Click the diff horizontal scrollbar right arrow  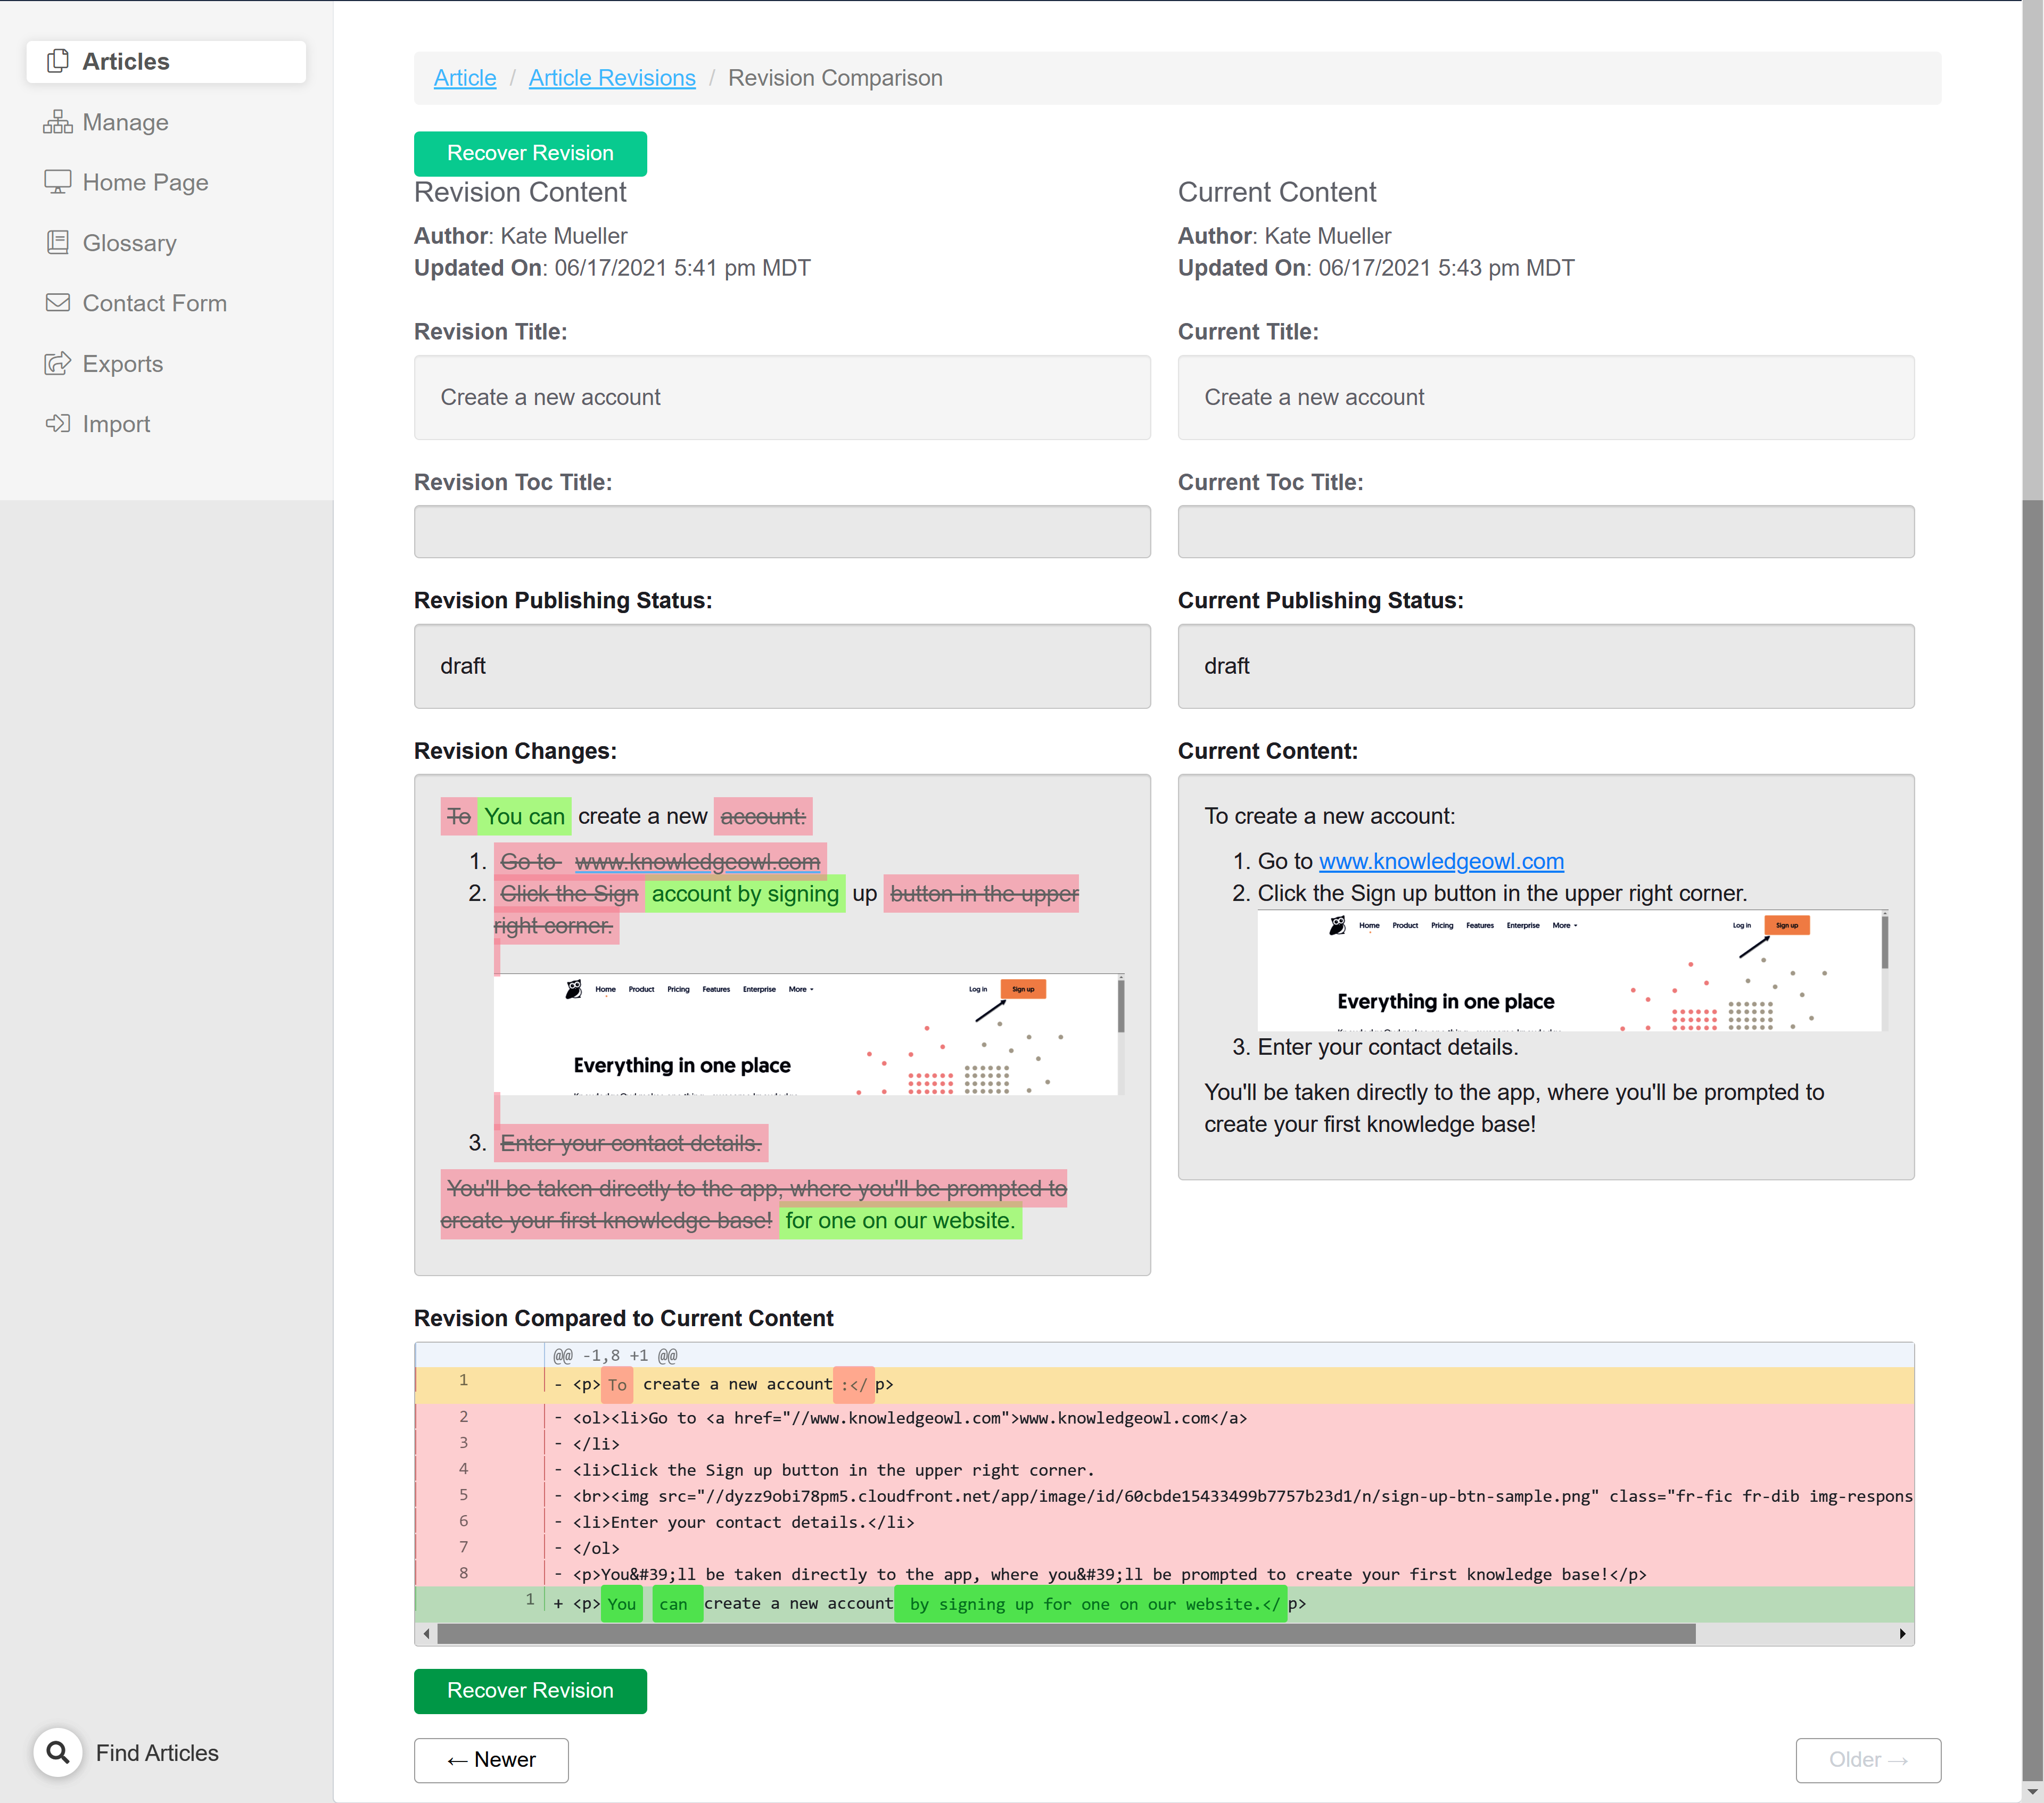[x=1901, y=1634]
